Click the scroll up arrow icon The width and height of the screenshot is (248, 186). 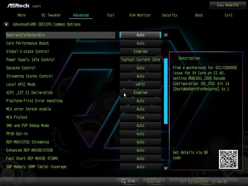coord(165,35)
